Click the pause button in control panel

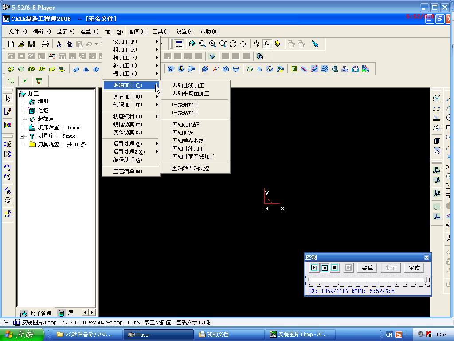(325, 268)
